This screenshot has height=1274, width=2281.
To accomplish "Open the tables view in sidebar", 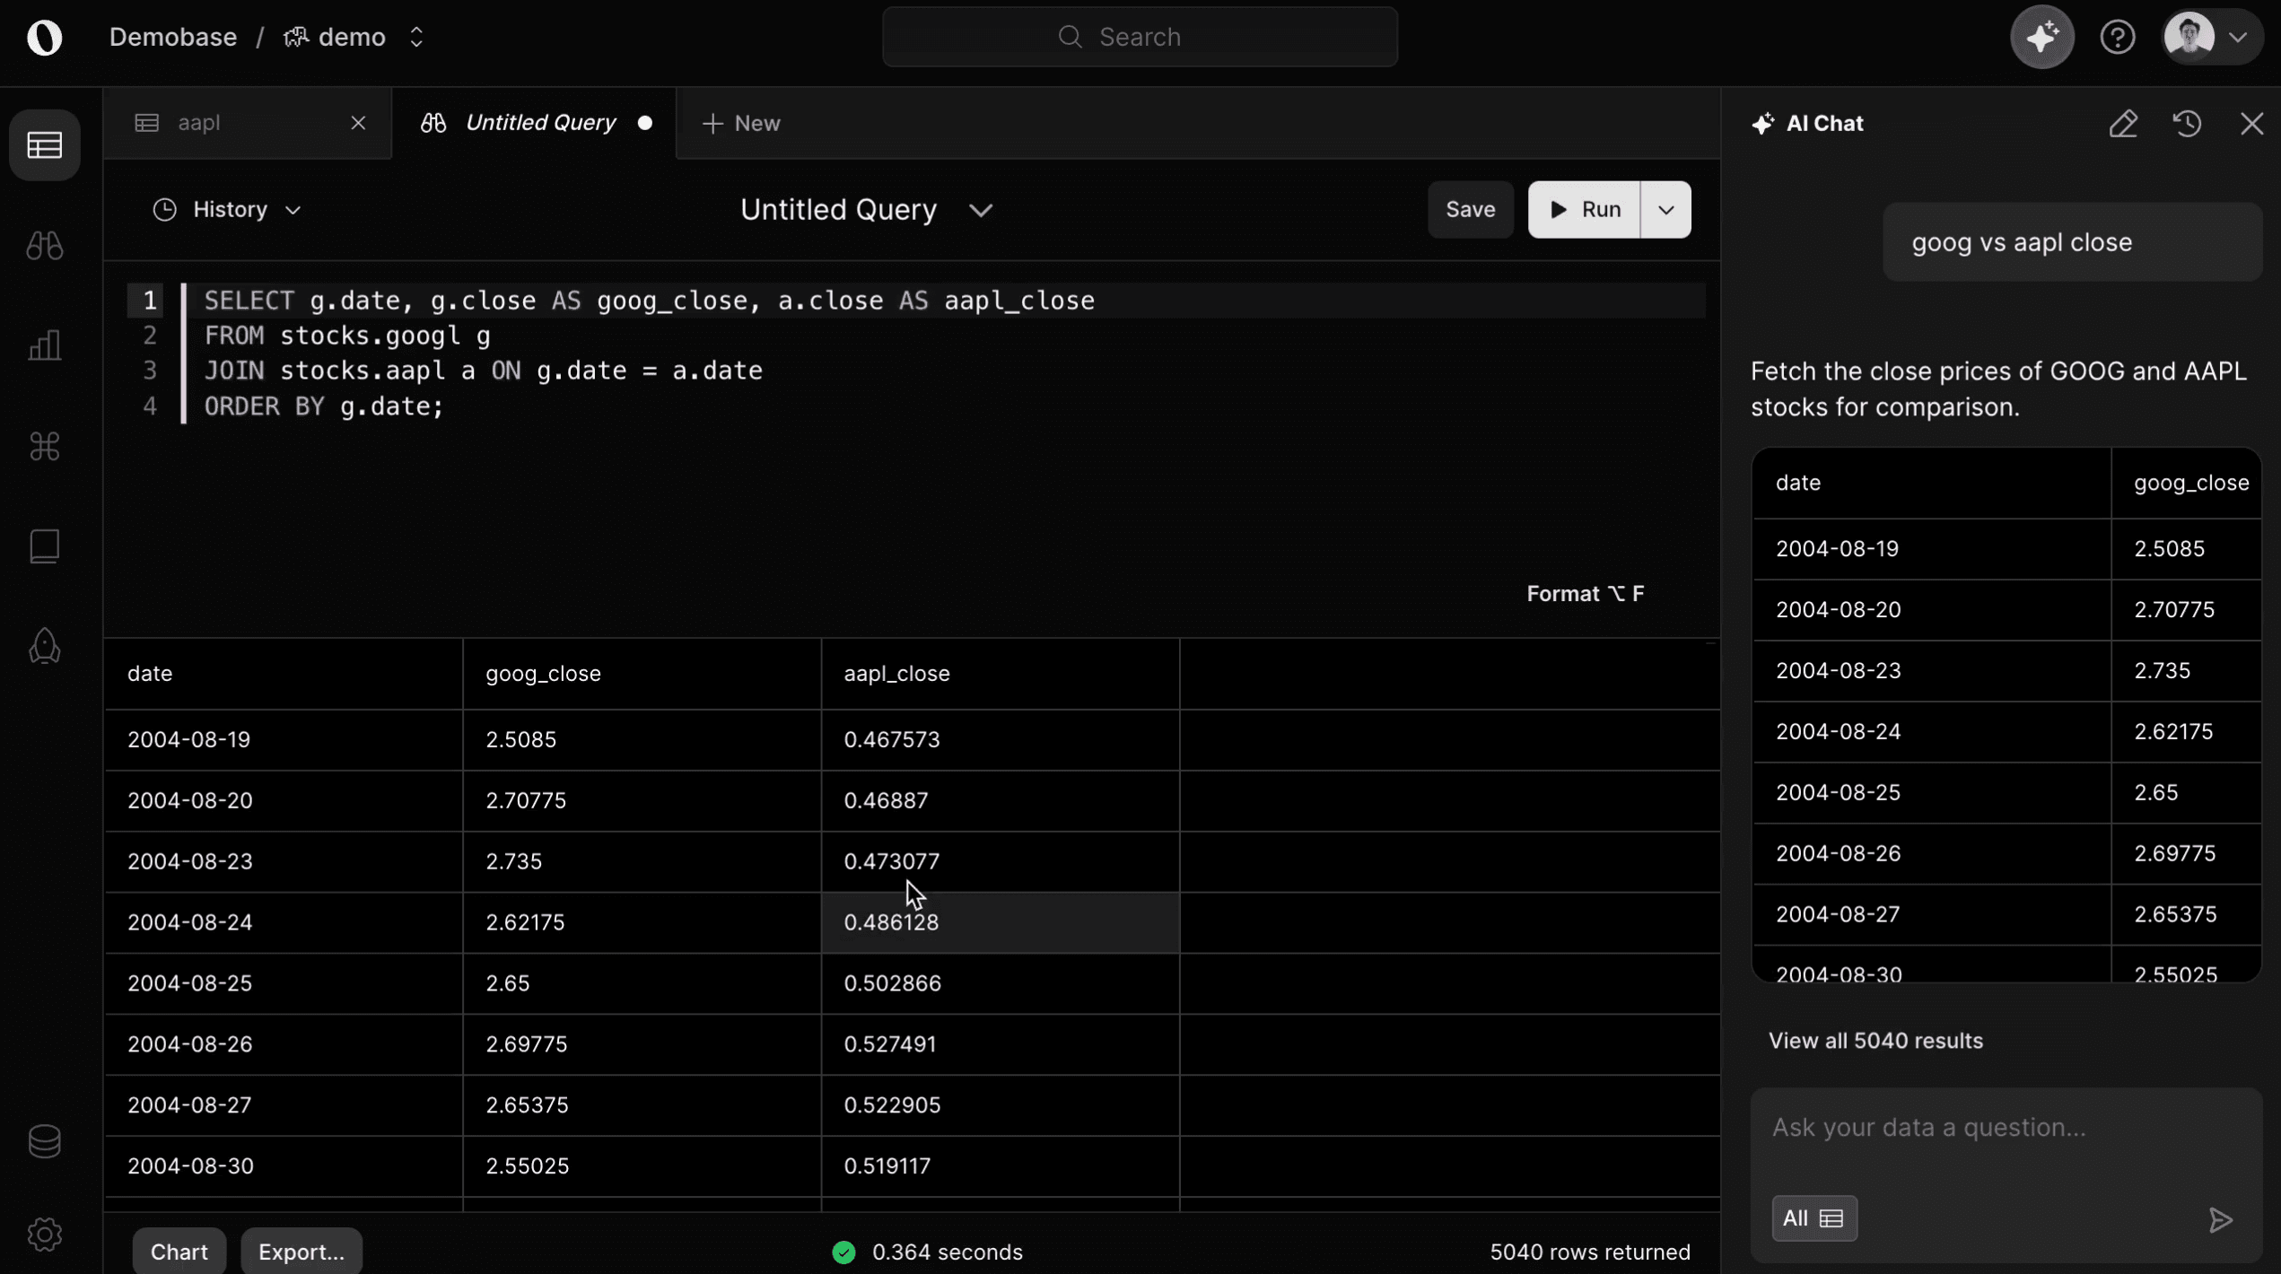I will pyautogui.click(x=44, y=144).
